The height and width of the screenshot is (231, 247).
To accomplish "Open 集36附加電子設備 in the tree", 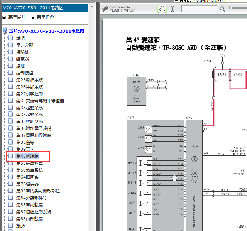I will pos(34,128).
